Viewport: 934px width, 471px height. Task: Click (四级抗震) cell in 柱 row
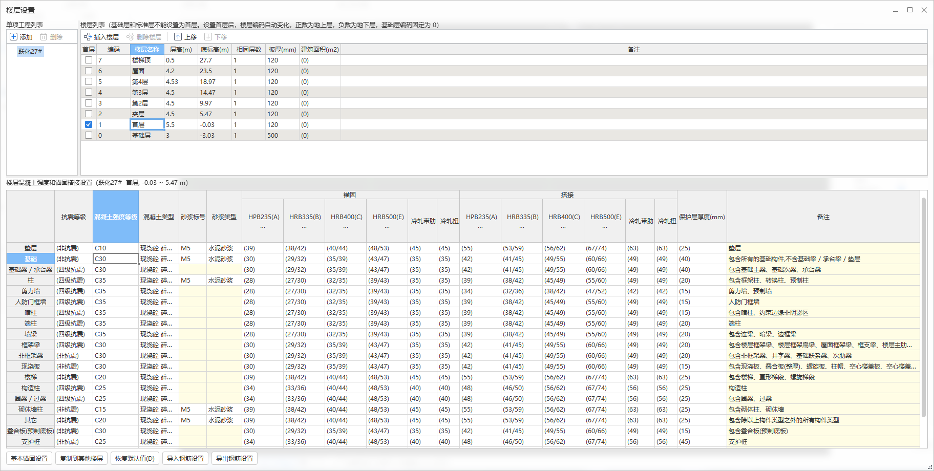pyautogui.click(x=74, y=280)
